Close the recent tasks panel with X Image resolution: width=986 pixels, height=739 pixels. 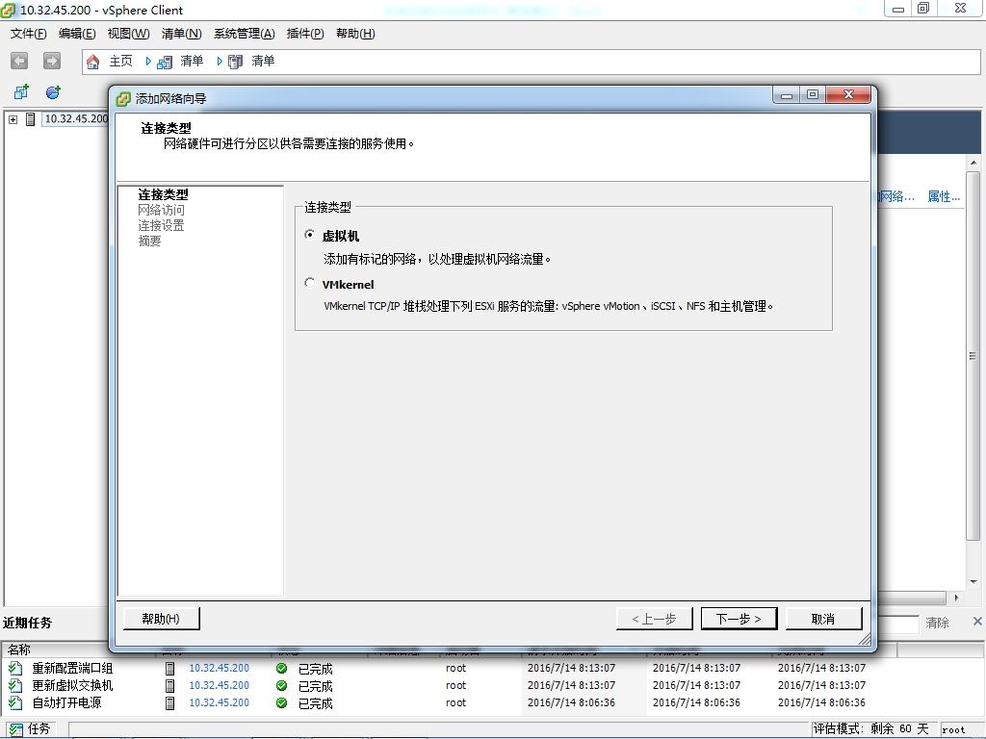click(x=977, y=622)
